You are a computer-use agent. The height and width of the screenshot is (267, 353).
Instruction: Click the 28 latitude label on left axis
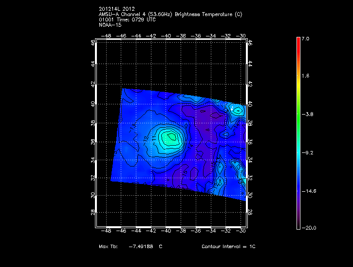[93, 213]
